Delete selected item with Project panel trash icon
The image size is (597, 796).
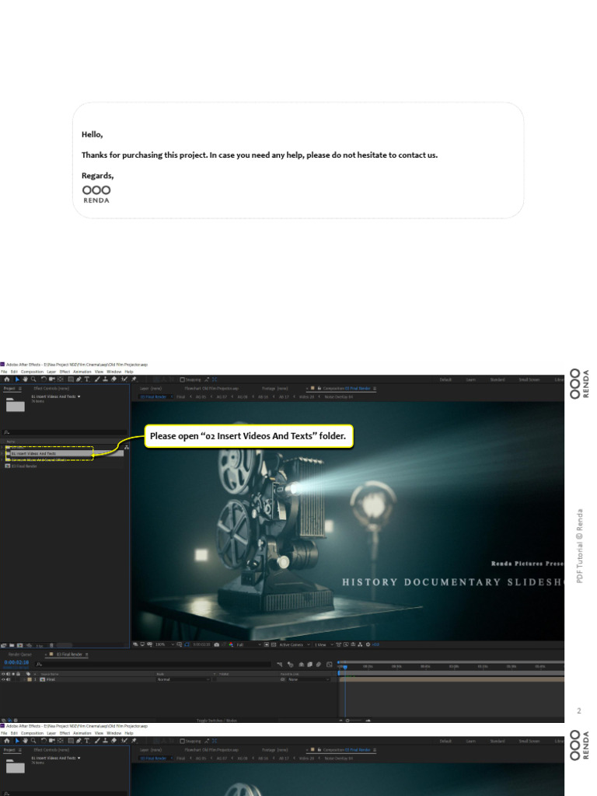51,645
